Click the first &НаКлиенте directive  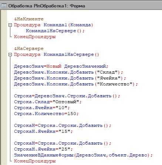pyautogui.click(x=29, y=19)
